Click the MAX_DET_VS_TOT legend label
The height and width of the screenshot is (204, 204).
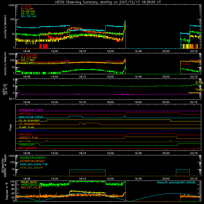(x=32, y=187)
